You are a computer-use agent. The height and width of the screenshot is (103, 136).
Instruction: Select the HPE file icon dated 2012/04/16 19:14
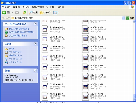85,39
